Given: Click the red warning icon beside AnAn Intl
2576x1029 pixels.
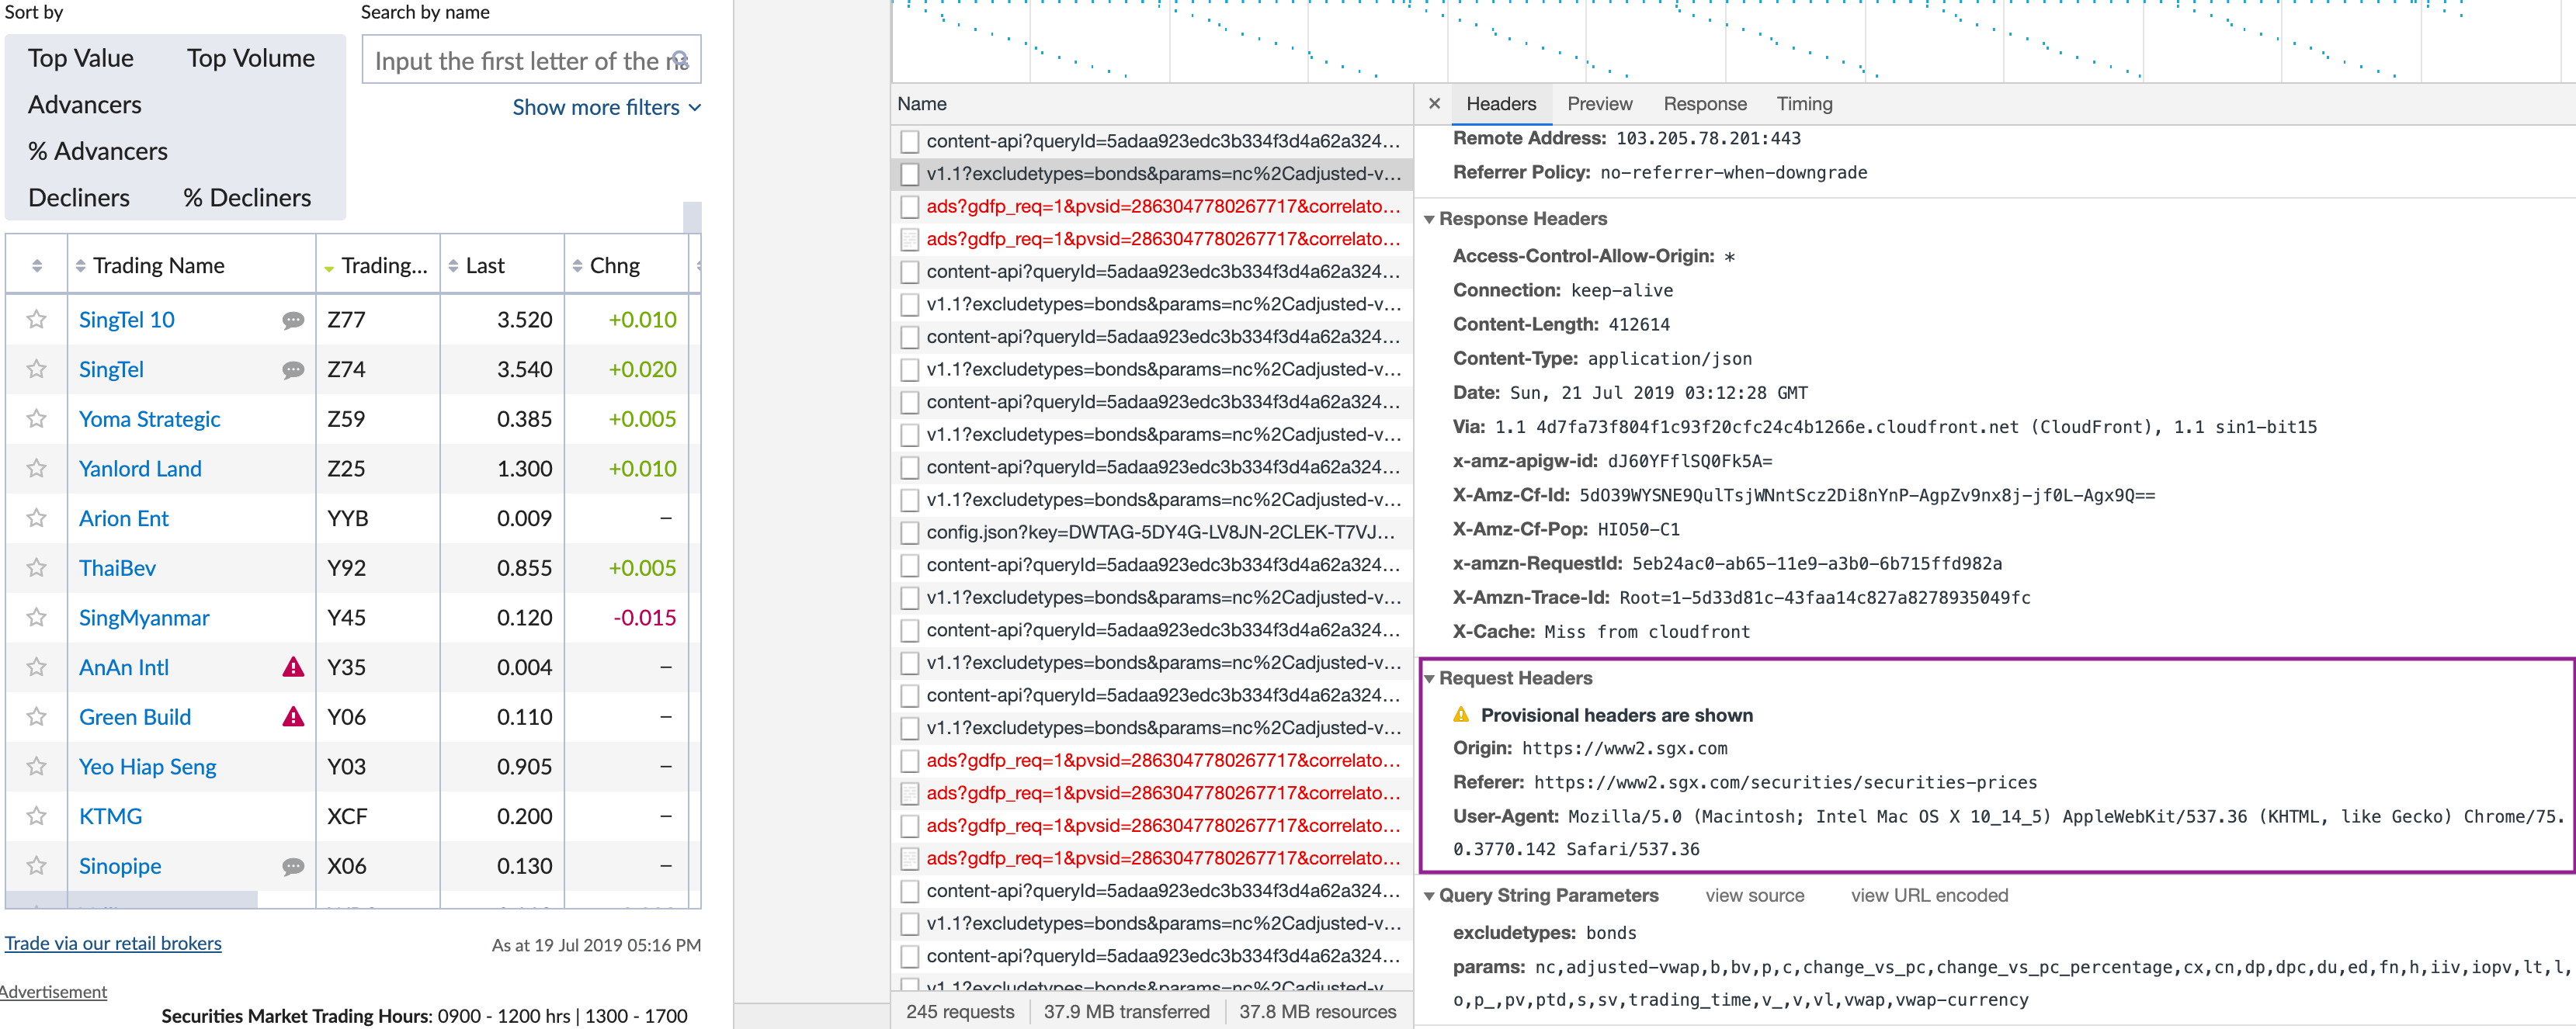Looking at the screenshot, I should point(293,667).
